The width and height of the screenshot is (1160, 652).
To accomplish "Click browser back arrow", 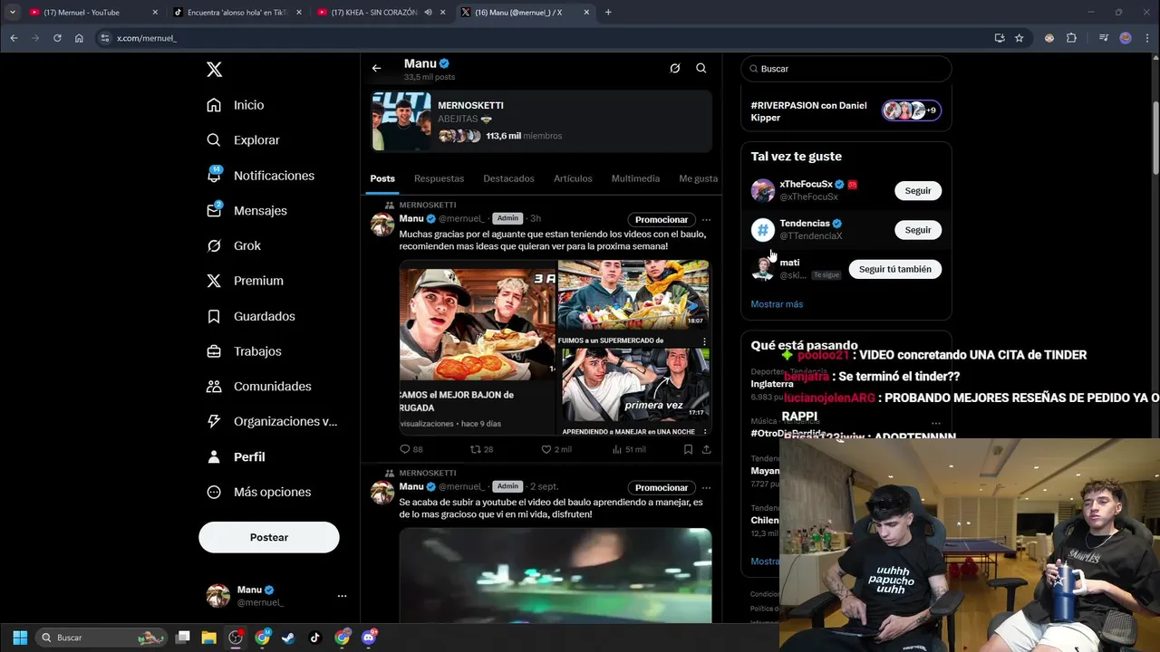I will [x=14, y=38].
